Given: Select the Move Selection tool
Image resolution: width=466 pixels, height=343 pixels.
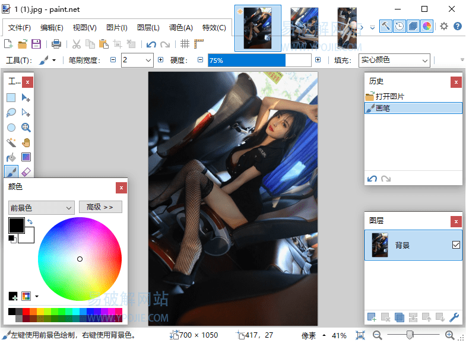Looking at the screenshot, I should pos(26,113).
